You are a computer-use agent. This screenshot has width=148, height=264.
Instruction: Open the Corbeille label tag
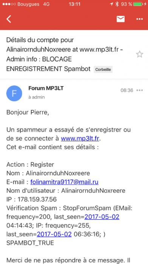pyautogui.click(x=103, y=69)
